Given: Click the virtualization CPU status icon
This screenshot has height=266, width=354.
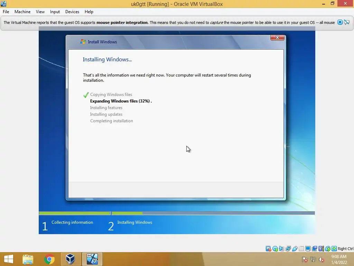Looking at the screenshot, I should (321, 249).
